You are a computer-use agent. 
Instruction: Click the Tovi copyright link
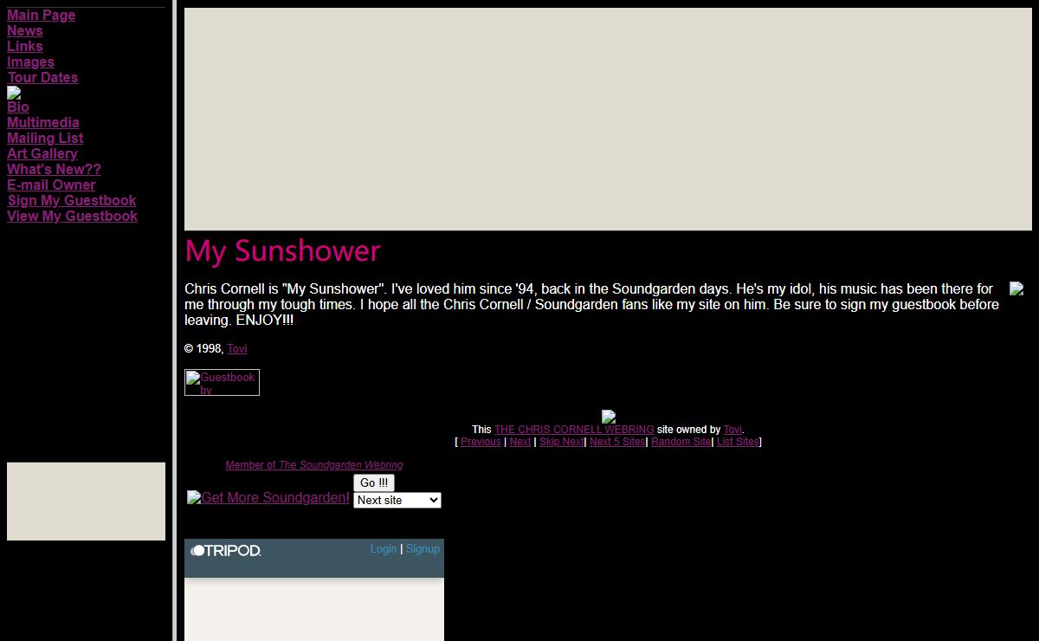[x=236, y=349]
